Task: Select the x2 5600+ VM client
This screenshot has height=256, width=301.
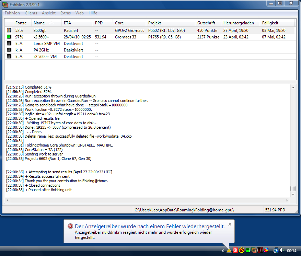Action: point(45,56)
